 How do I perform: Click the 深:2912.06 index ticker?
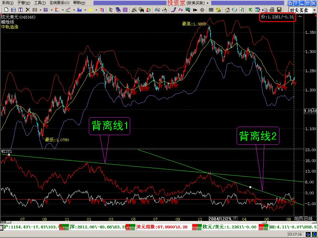pos(97,227)
